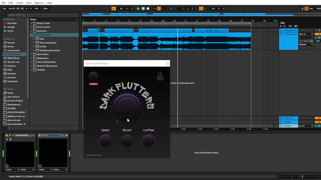Select Limiter in browser list
This screenshot has height=180, width=321.
pos(43,47)
